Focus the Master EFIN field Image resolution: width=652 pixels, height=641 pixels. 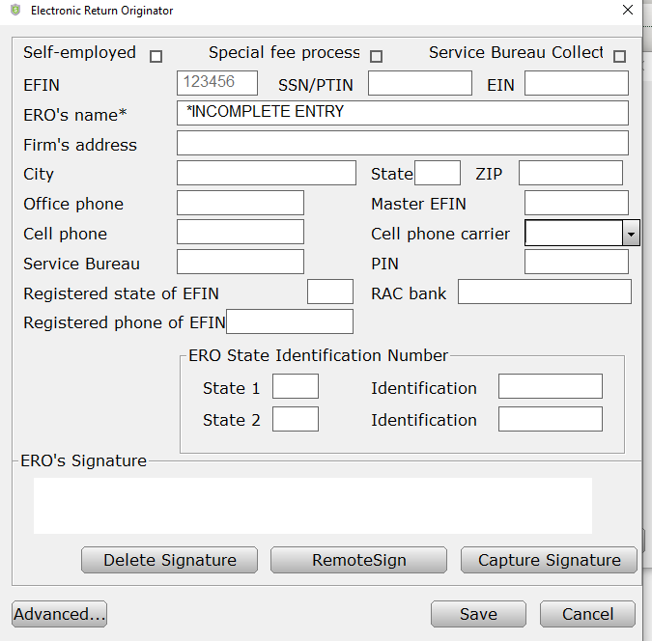point(576,204)
